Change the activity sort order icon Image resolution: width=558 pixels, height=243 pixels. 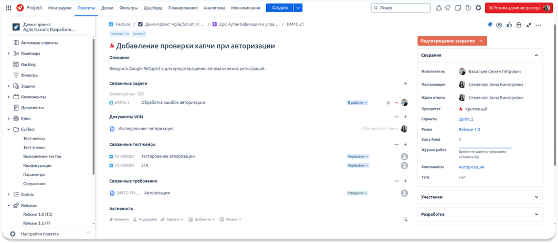pyautogui.click(x=405, y=219)
